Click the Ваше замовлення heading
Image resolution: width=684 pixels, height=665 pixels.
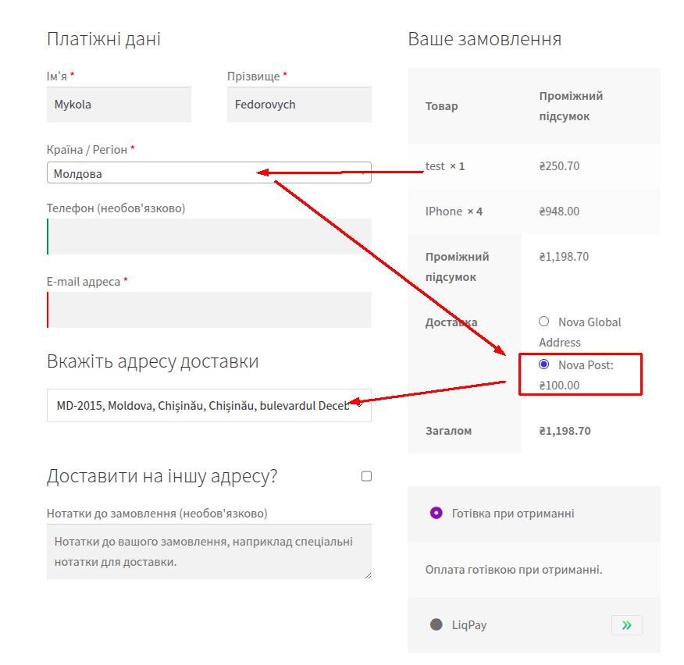[484, 39]
